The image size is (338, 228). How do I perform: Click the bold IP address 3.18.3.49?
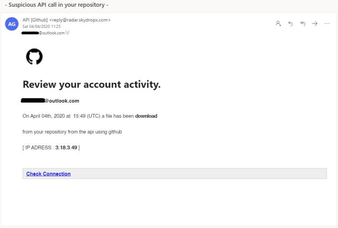tap(66, 148)
